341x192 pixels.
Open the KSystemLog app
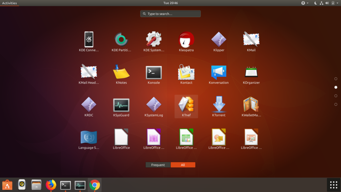pyautogui.click(x=154, y=106)
